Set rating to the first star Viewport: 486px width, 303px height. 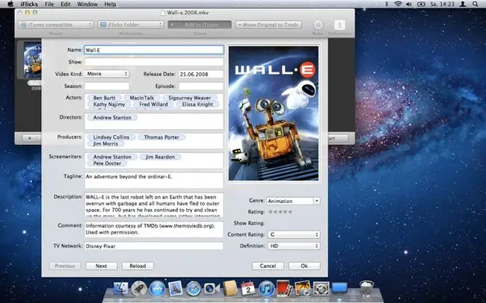tap(271, 212)
